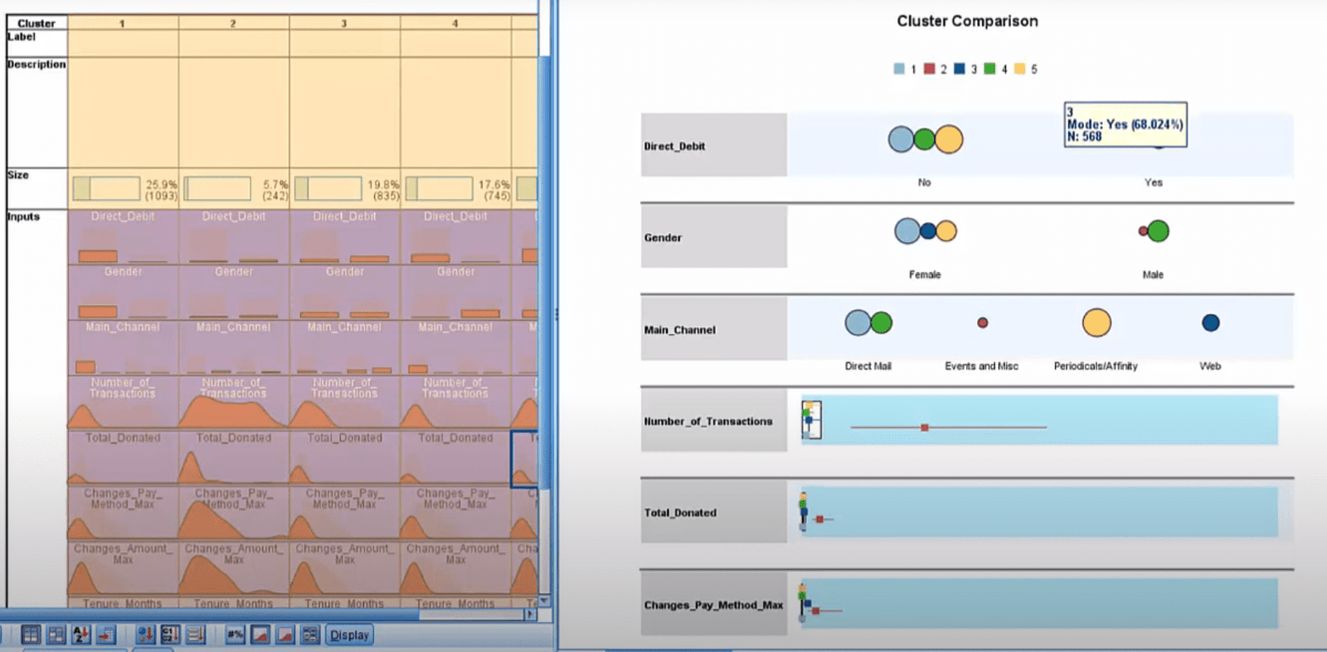
Task: Toggle basic information cells icon left of Display
Action: [x=310, y=635]
